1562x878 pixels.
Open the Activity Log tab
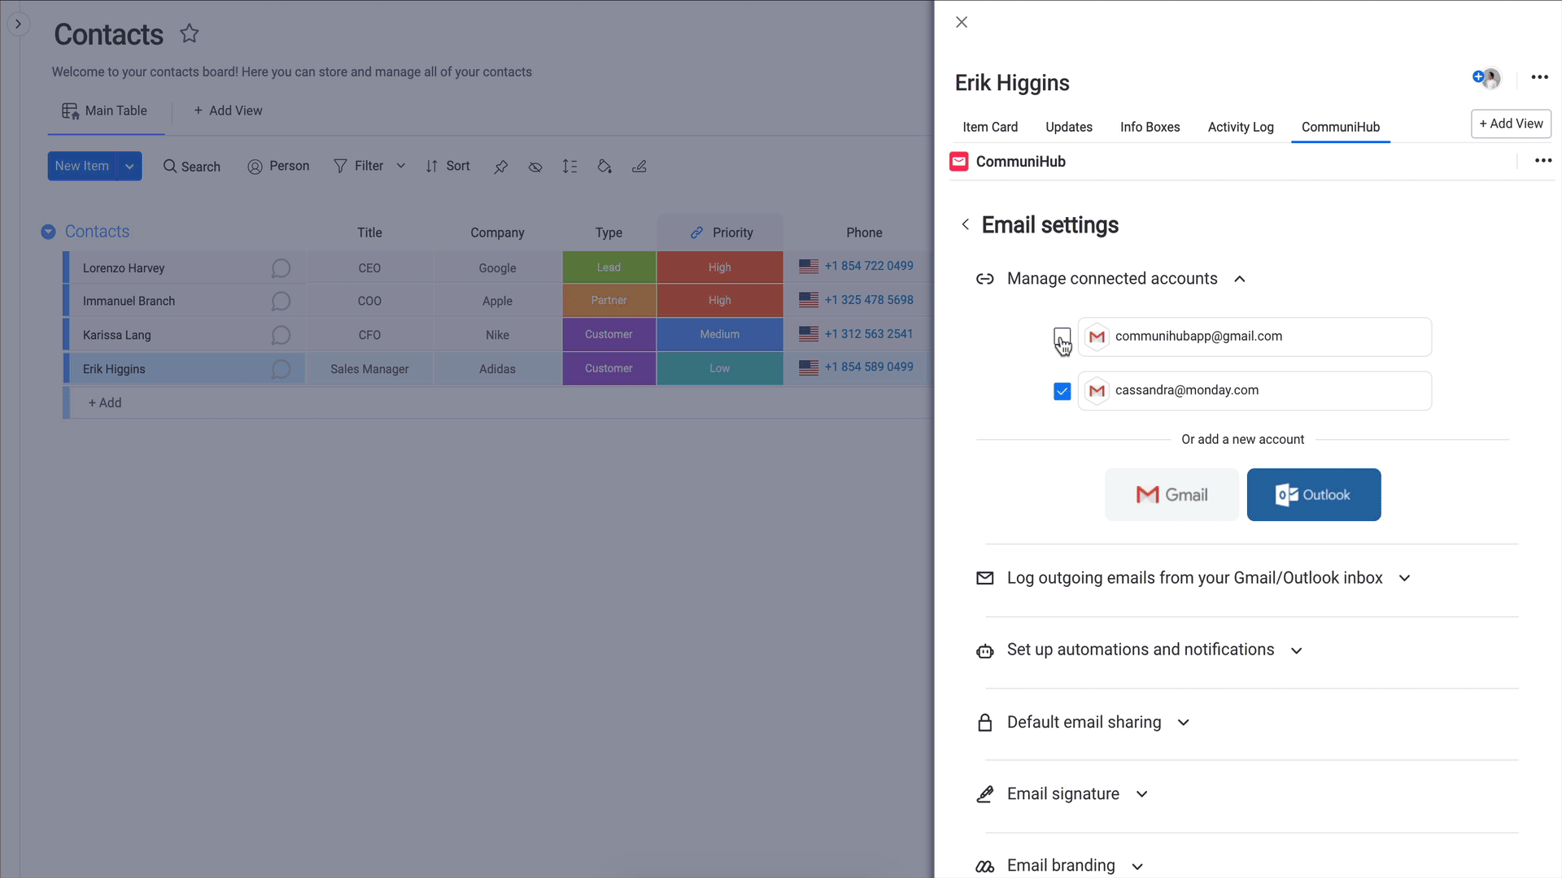click(1241, 127)
